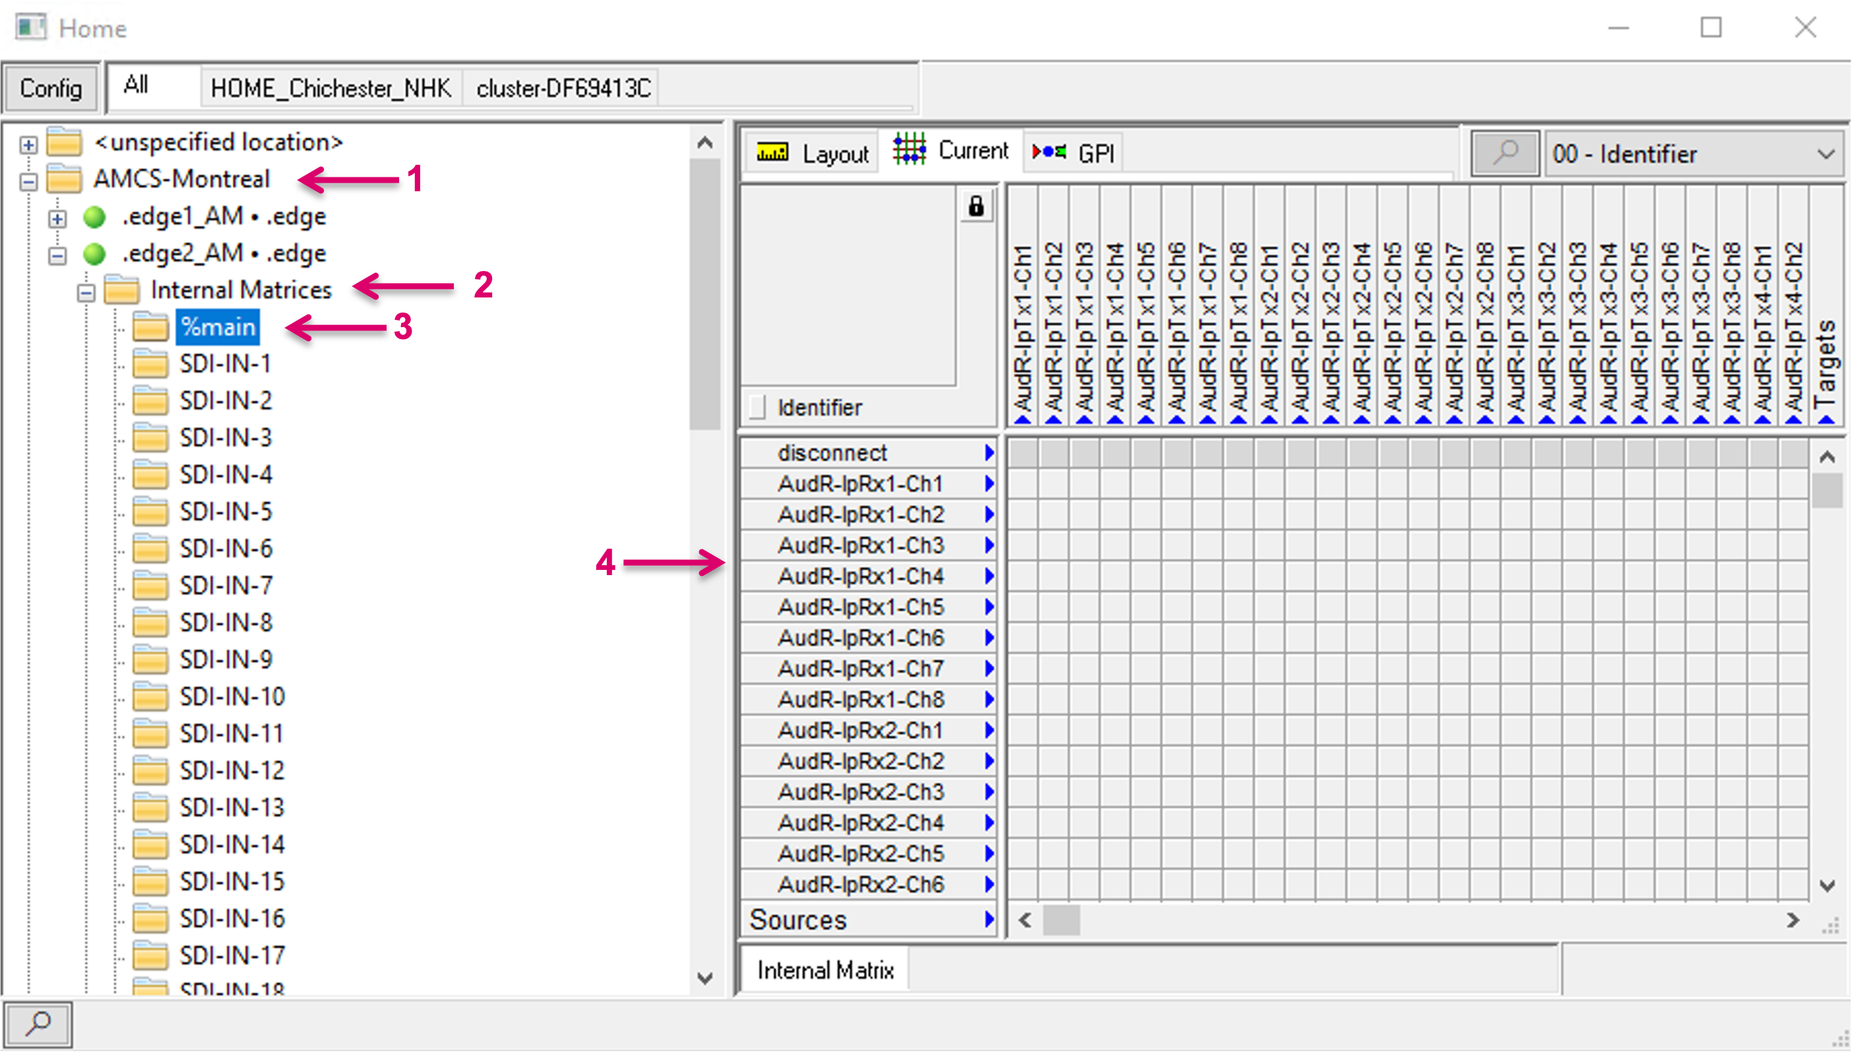Screen dimensions: 1853x1052
Task: Switch to the Layout tab
Action: coord(813,153)
